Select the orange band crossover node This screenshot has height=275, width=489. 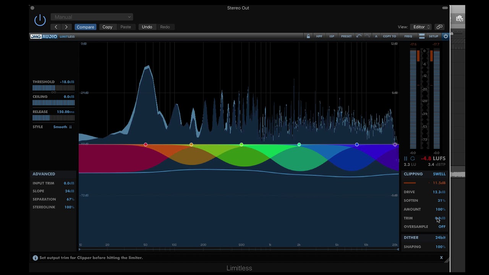tap(191, 144)
